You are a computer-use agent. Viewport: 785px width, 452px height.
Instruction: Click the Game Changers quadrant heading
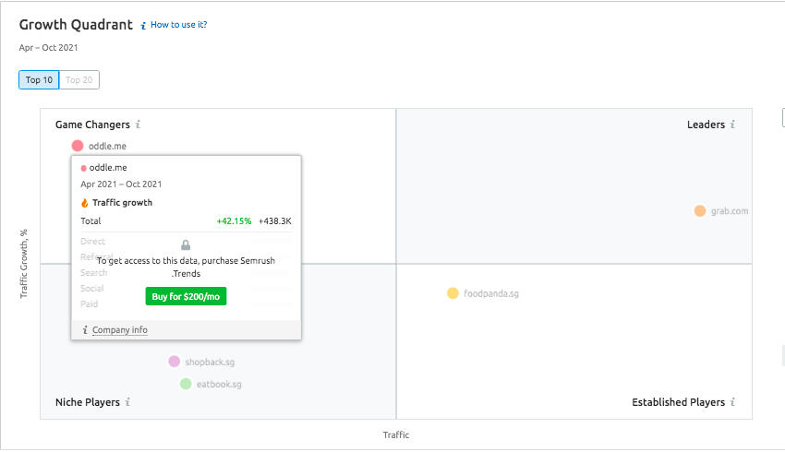click(92, 125)
